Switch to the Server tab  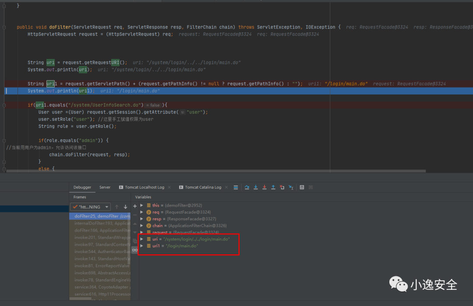[x=105, y=187]
